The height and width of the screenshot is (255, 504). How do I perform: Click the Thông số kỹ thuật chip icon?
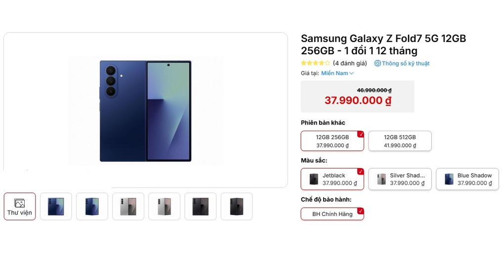(378, 63)
